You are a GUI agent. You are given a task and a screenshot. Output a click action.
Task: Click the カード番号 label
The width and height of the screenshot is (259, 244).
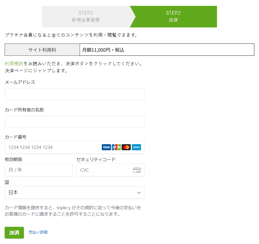click(x=15, y=137)
